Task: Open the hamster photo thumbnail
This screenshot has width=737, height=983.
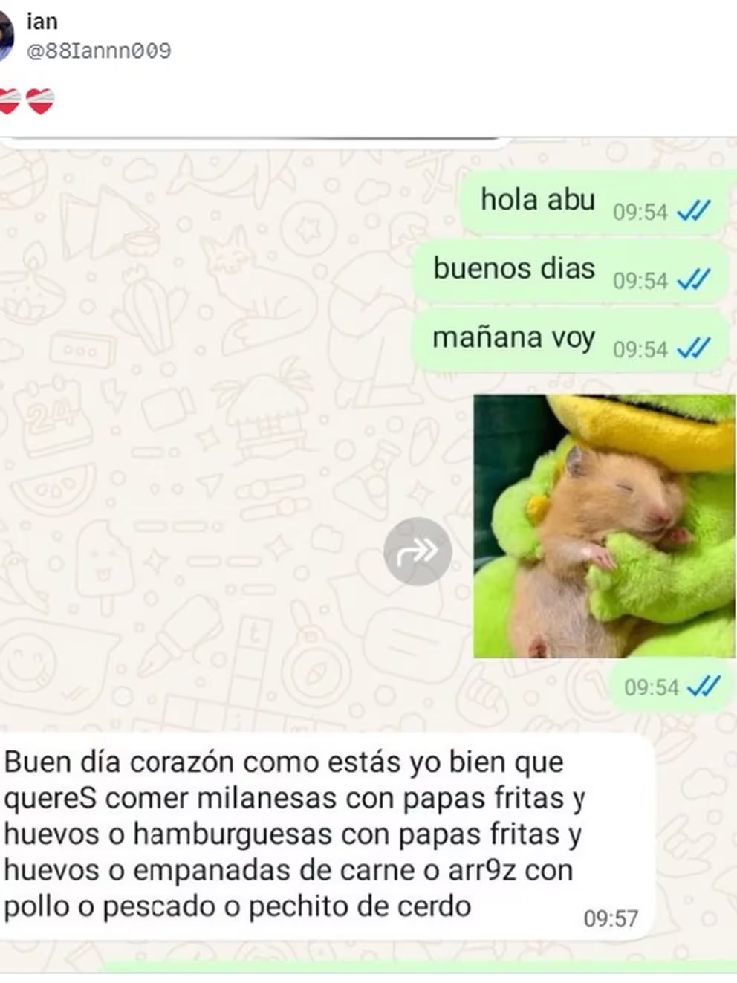Action: [604, 526]
